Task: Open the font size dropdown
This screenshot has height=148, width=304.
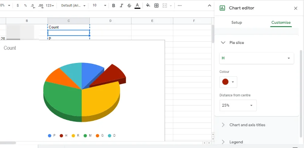Action: click(x=99, y=6)
